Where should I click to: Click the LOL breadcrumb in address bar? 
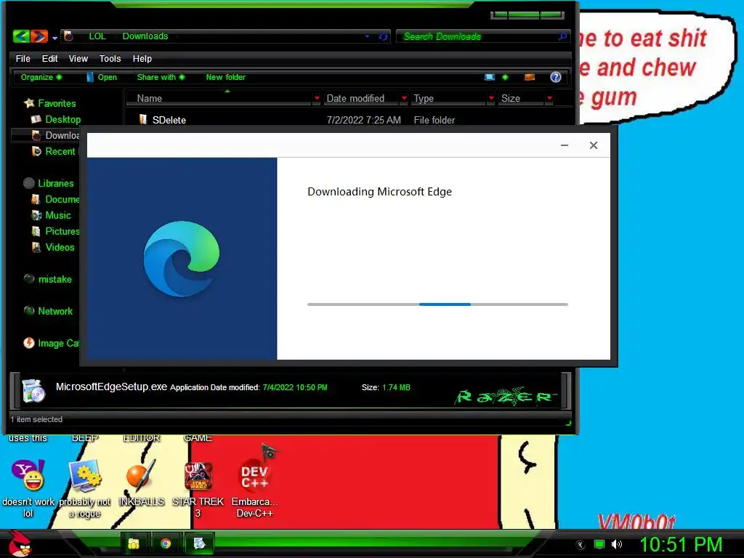point(97,36)
